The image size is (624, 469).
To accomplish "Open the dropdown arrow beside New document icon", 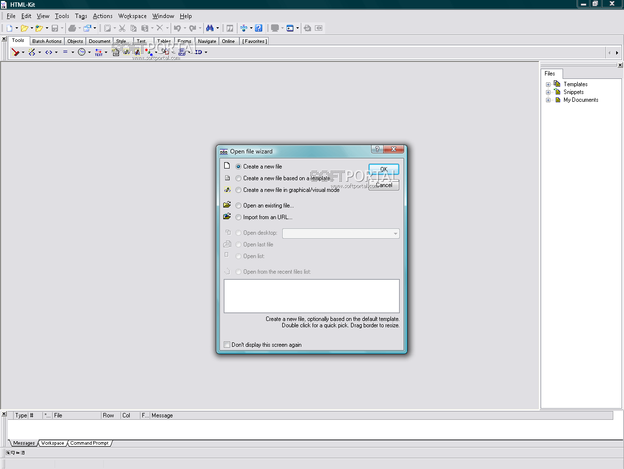I will pos(17,28).
